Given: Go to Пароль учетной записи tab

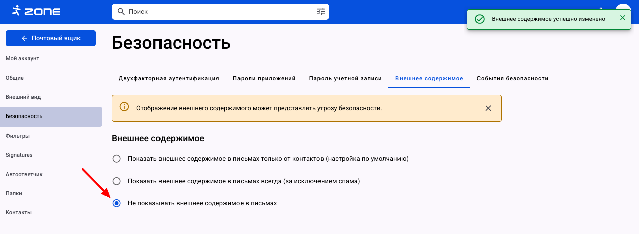Looking at the screenshot, I should [x=345, y=79].
